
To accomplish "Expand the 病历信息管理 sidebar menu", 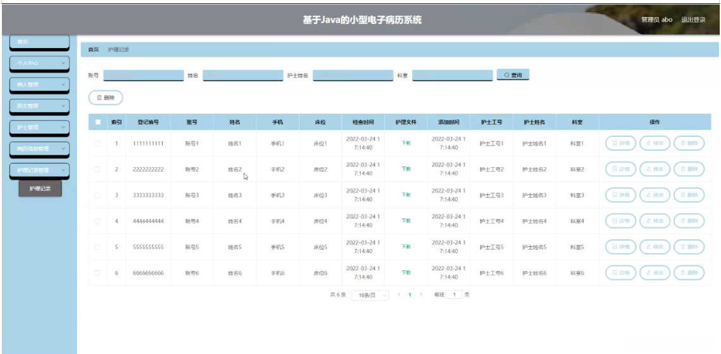I will coord(39,149).
